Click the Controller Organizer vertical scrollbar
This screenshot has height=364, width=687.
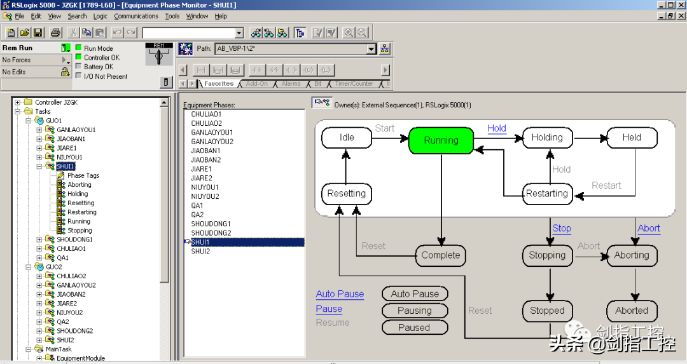pos(165,191)
